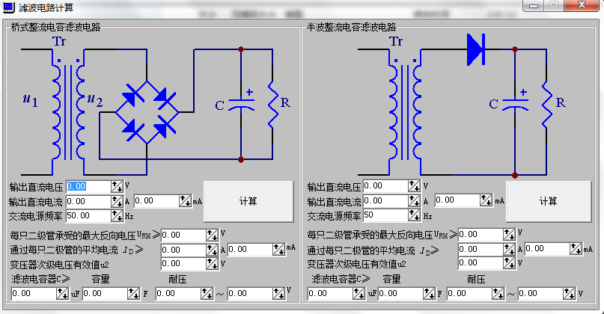Click bridge filter capacitor uF capacity field
The width and height of the screenshot is (604, 314).
click(x=34, y=294)
